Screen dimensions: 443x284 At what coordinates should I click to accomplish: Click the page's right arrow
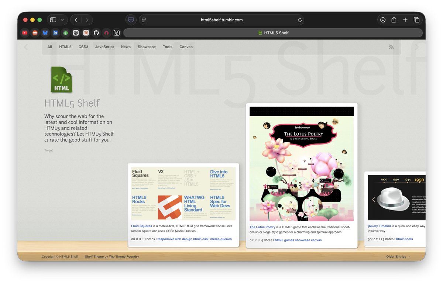[417, 47]
